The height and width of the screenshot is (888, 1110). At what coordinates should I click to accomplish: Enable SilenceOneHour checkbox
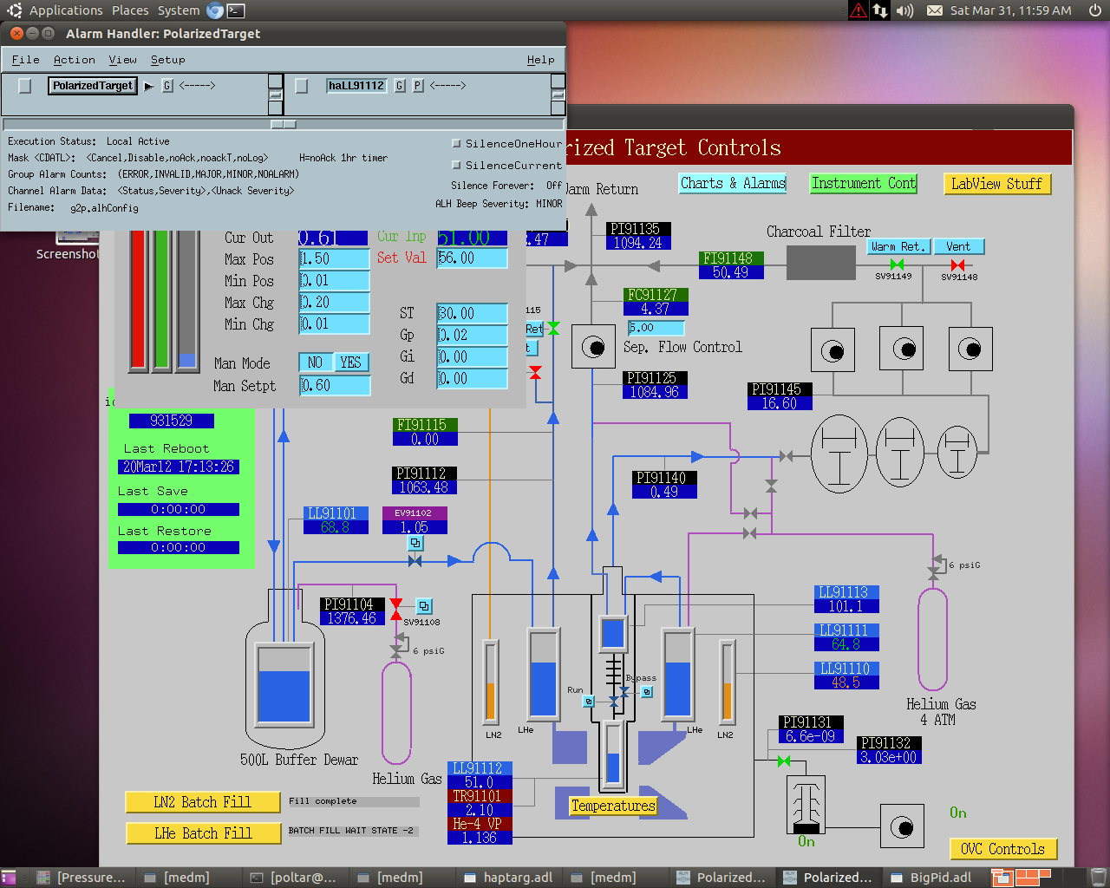[x=456, y=144]
